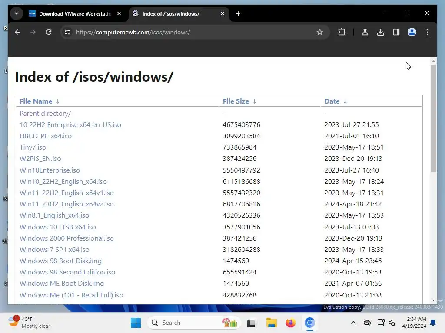Image resolution: width=445 pixels, height=333 pixels.
Task: Click the OneDrive cloud tray icon
Action: 367,323
